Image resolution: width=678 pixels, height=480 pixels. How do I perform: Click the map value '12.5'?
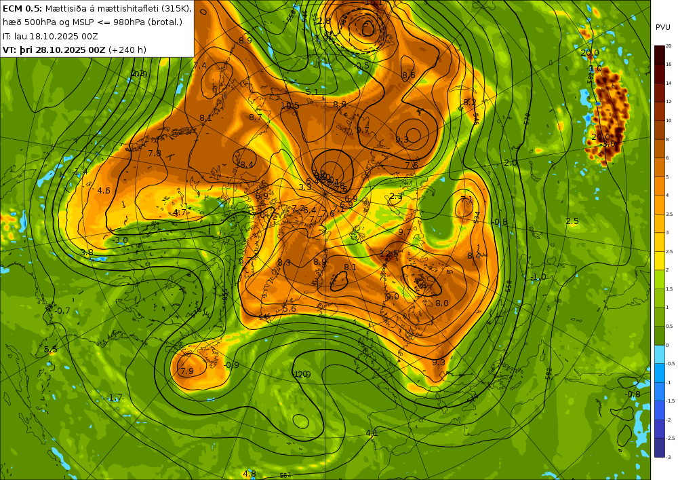pos(388,254)
